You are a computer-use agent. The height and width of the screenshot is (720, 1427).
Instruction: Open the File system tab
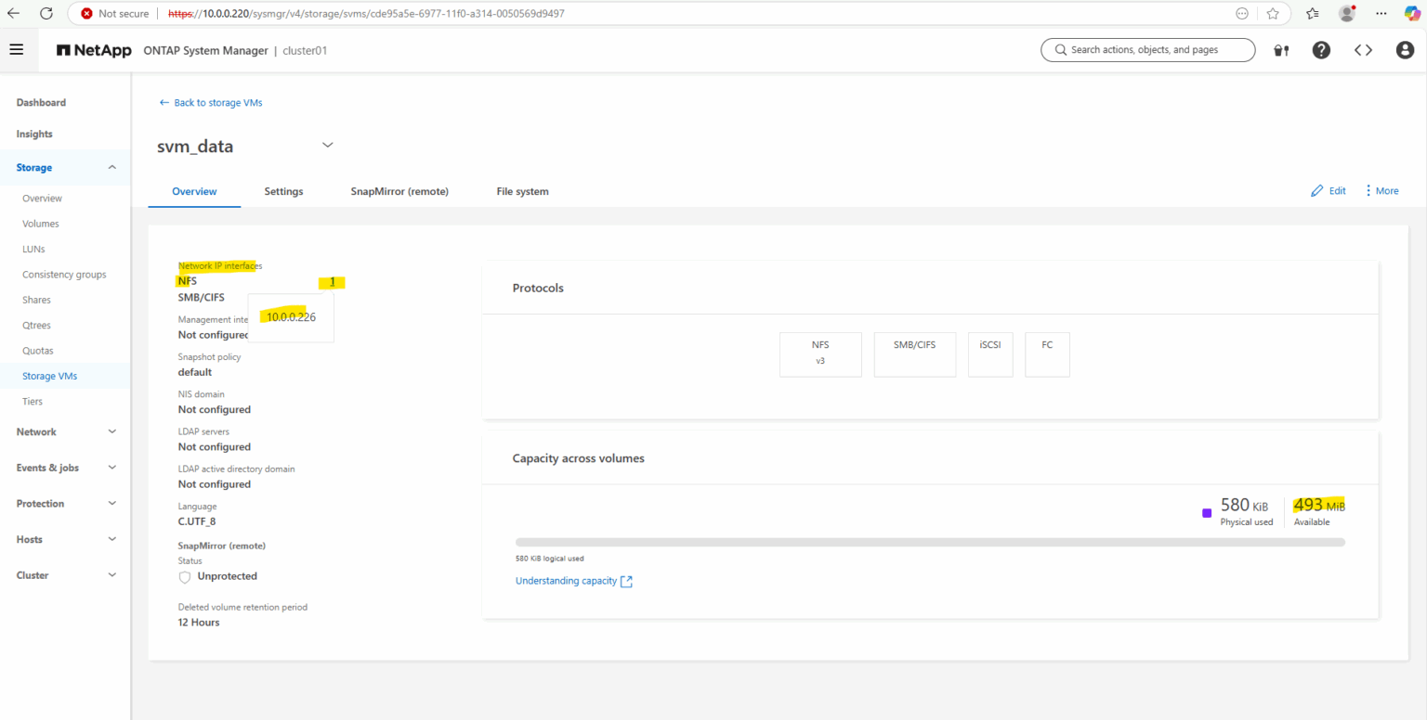click(x=522, y=191)
